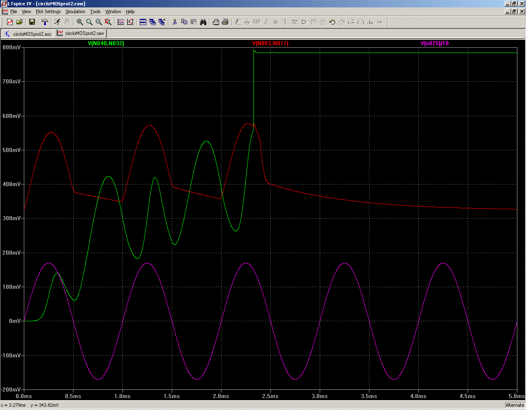Click the Zoom to Fit icon
Screen dimensions: 526x410
tap(108, 22)
